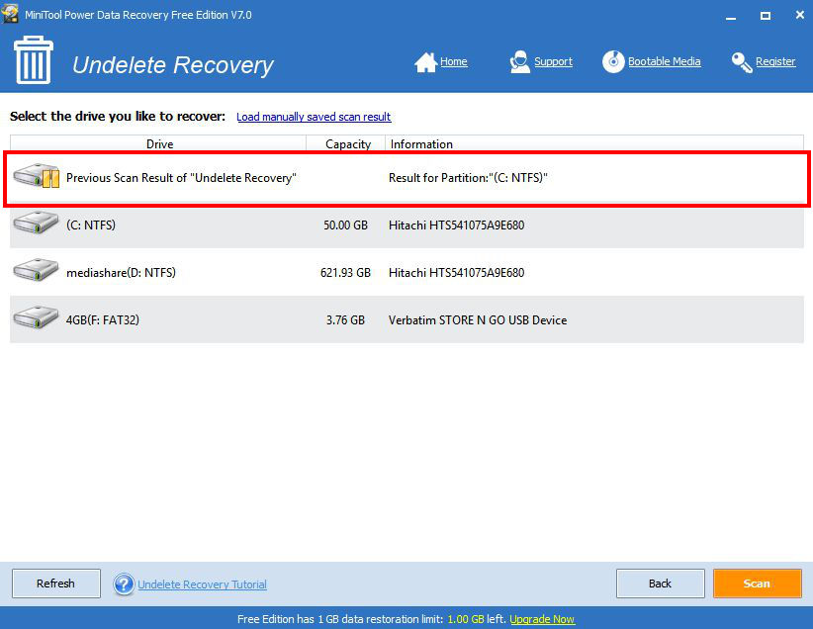Image resolution: width=813 pixels, height=629 pixels.
Task: Open the Register link
Action: point(775,61)
